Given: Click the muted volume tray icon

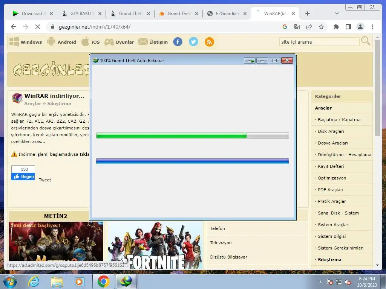Looking at the screenshot, I should (x=348, y=282).
